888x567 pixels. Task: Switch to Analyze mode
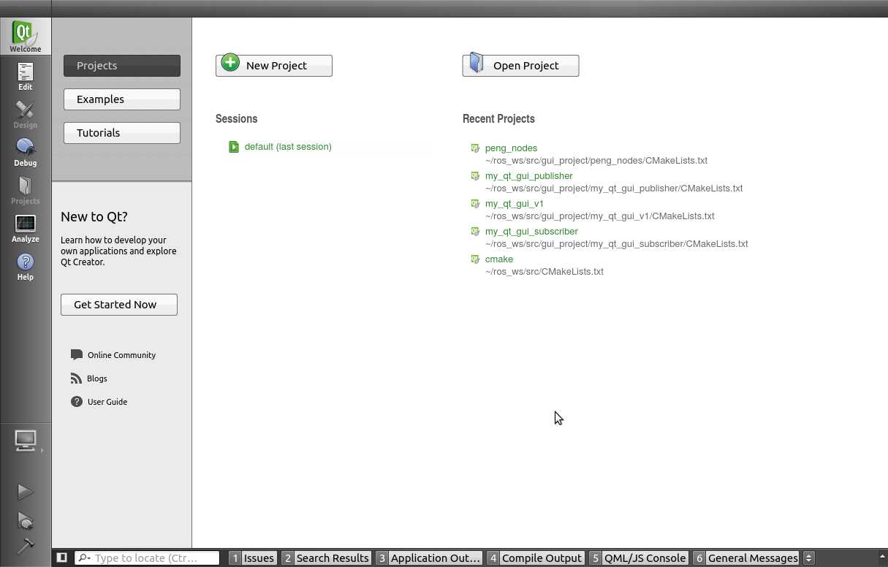[25, 228]
